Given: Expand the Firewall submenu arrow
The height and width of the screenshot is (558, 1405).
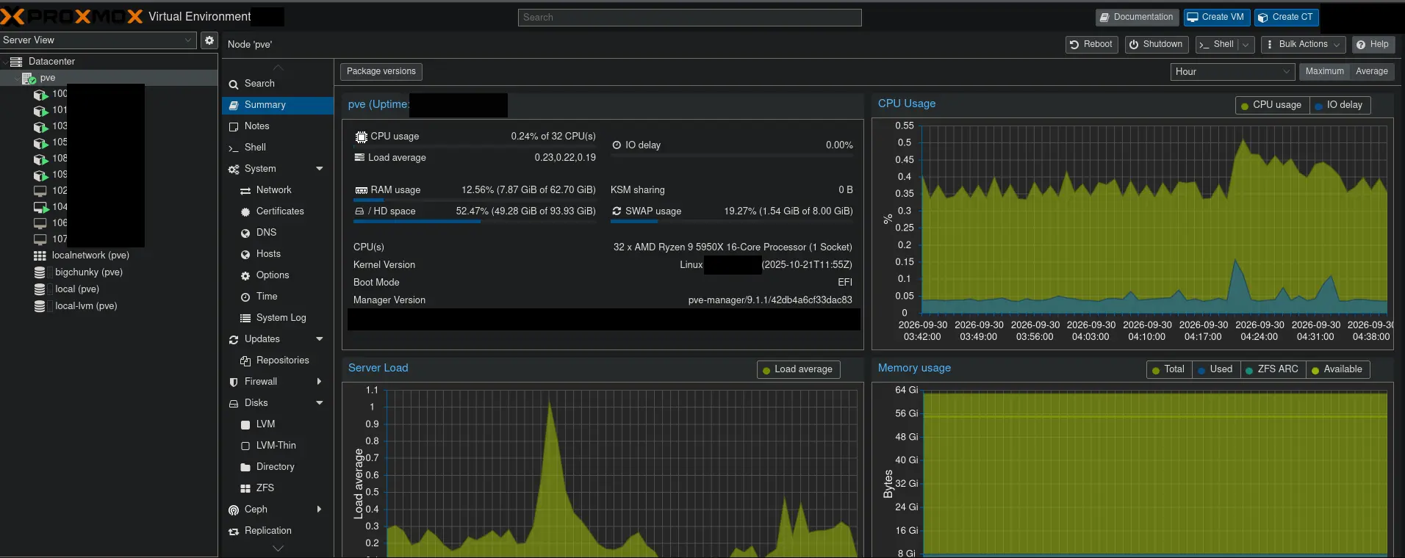Looking at the screenshot, I should (x=320, y=382).
